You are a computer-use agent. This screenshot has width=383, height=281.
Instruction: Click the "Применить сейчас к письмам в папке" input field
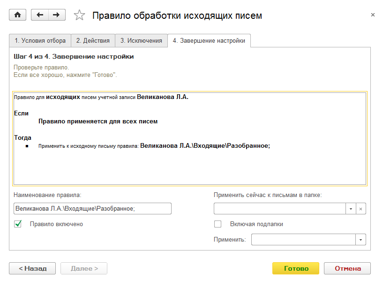click(x=279, y=209)
